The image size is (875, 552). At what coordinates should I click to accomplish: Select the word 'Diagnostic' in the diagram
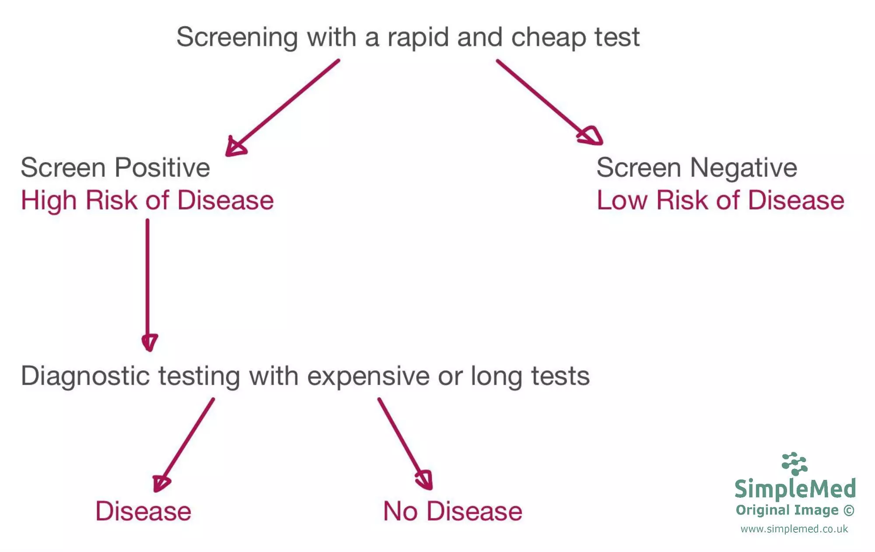click(x=85, y=376)
